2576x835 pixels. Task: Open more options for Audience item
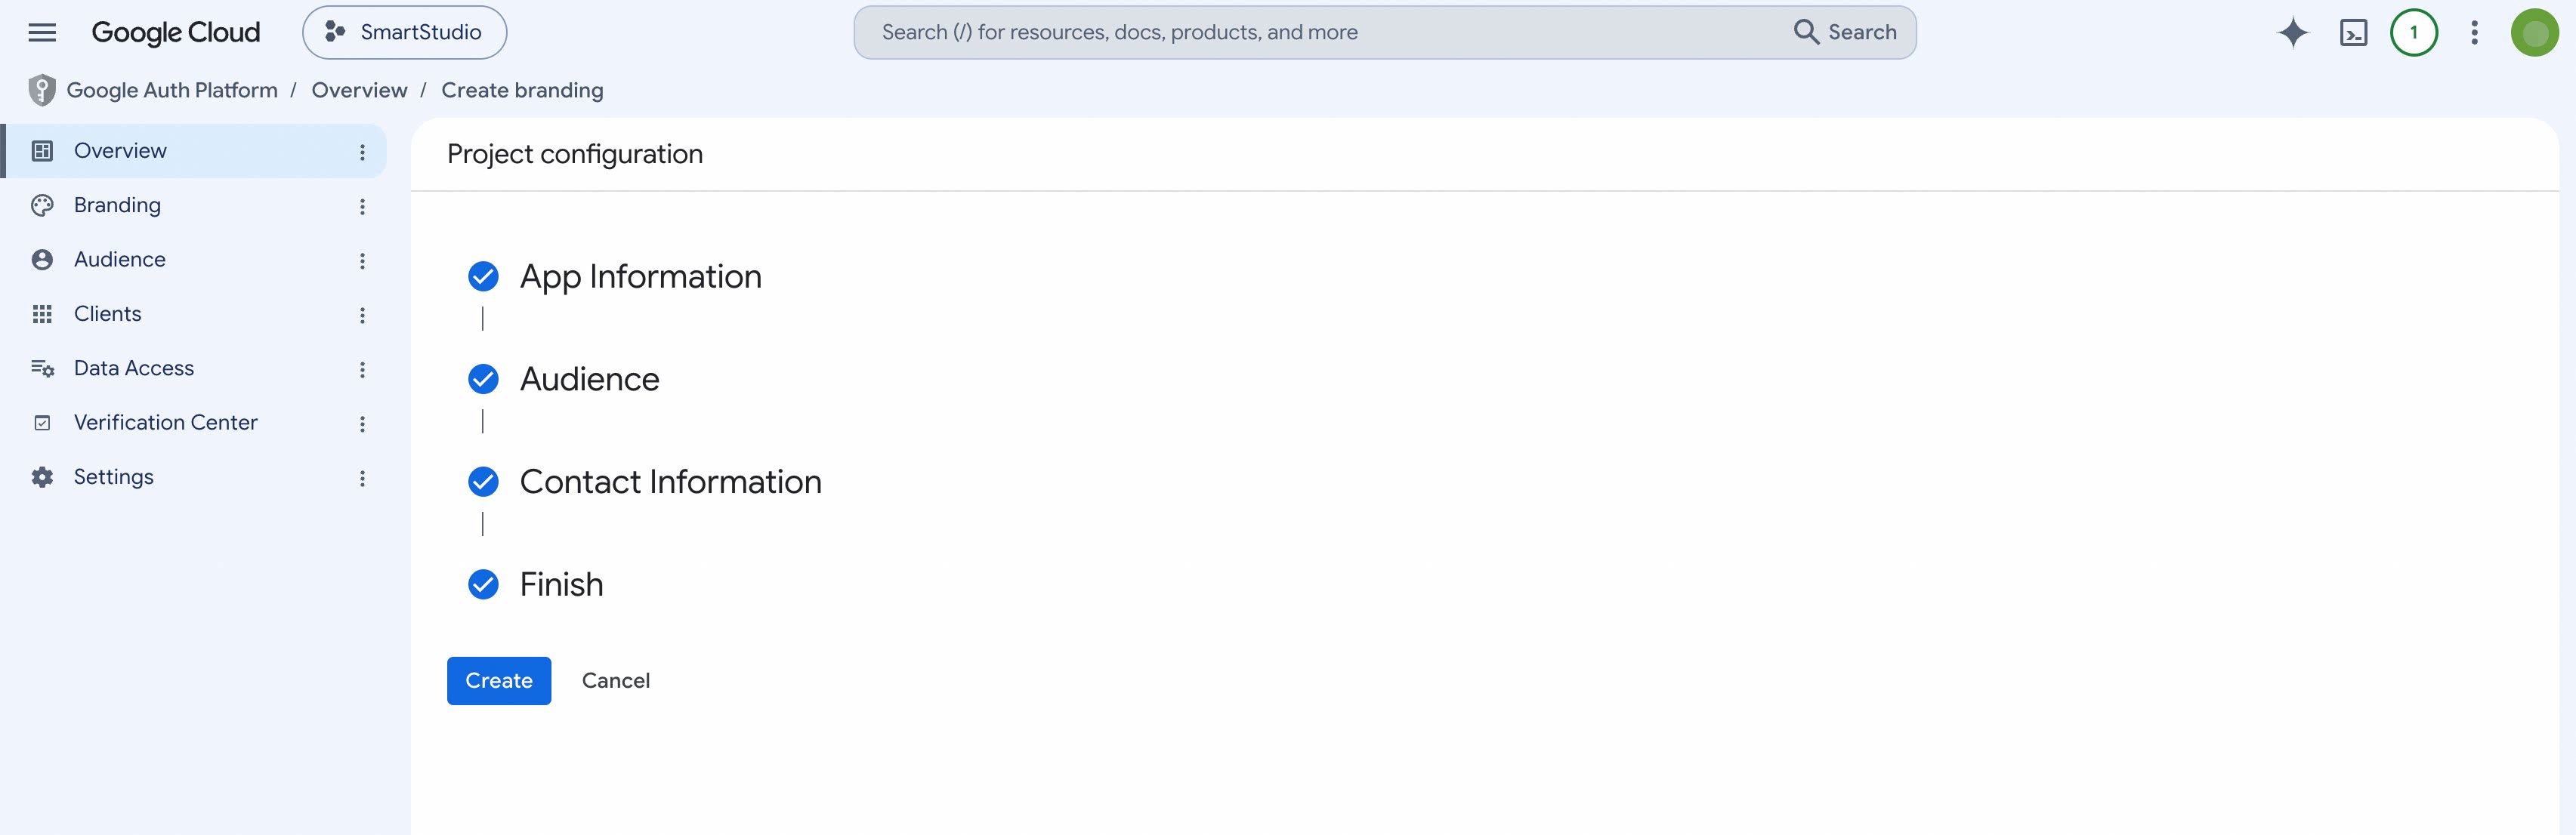(362, 260)
